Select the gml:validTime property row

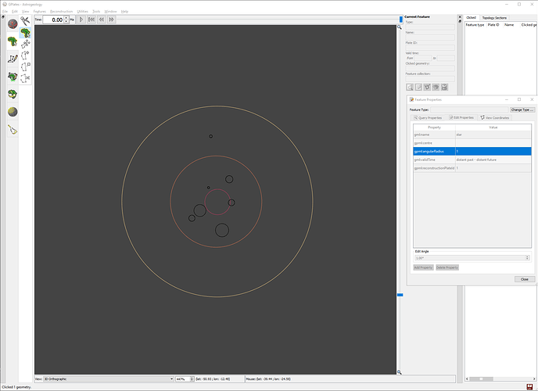[x=472, y=160]
